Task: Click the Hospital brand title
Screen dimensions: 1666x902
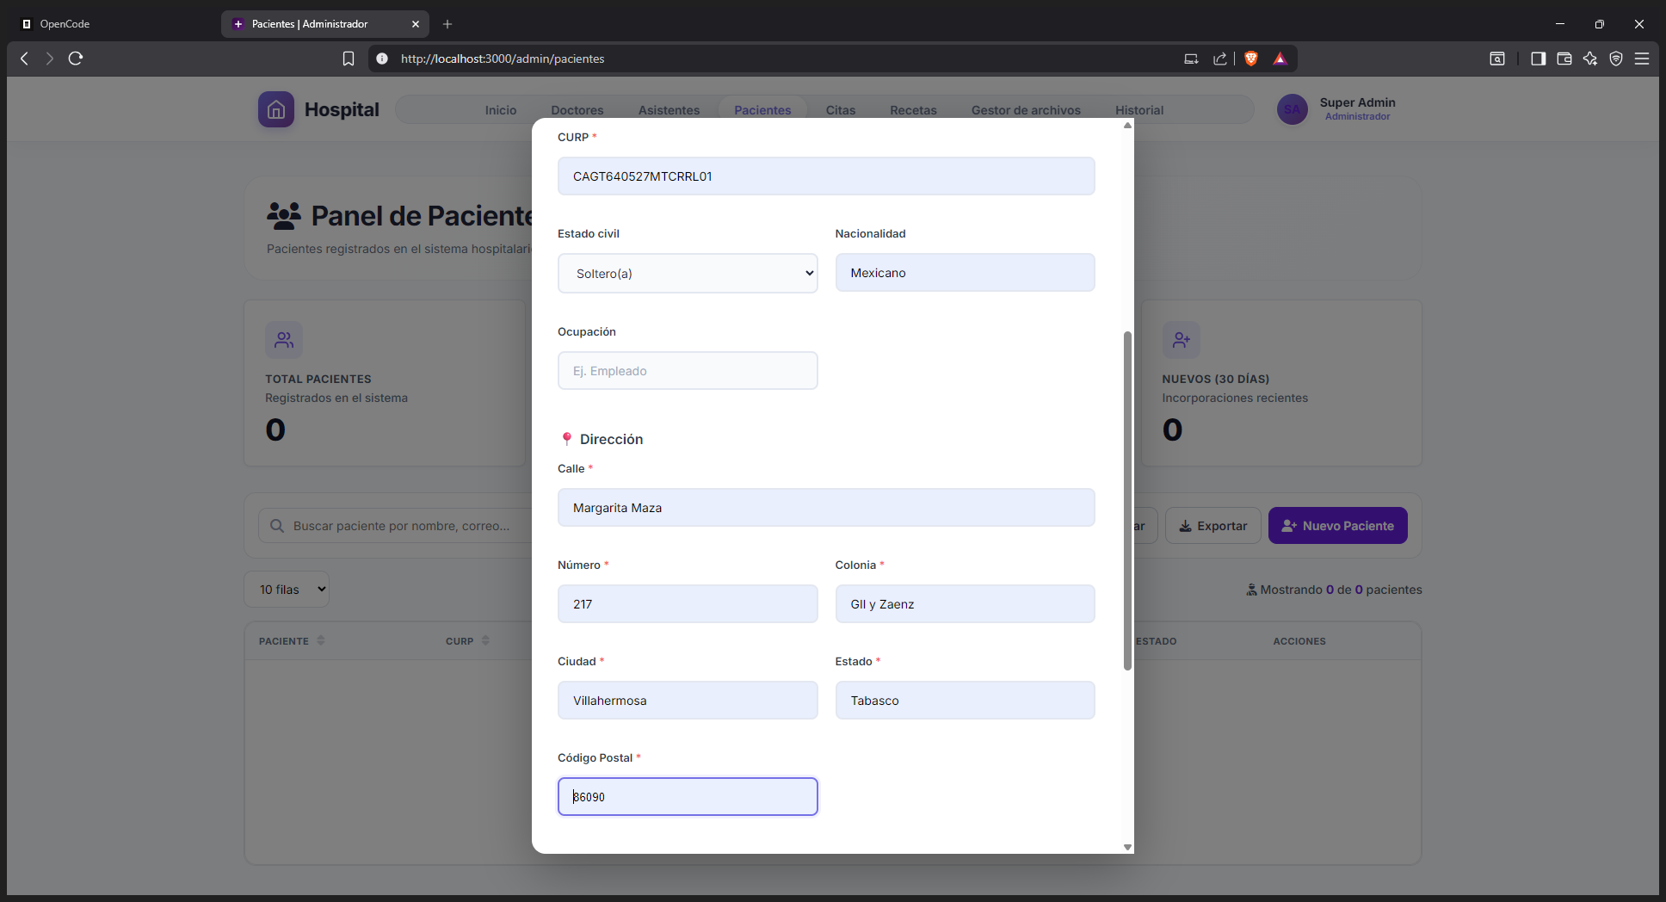Action: click(x=342, y=109)
